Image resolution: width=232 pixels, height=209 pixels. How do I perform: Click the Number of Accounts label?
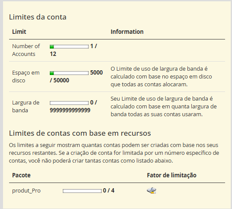26,50
